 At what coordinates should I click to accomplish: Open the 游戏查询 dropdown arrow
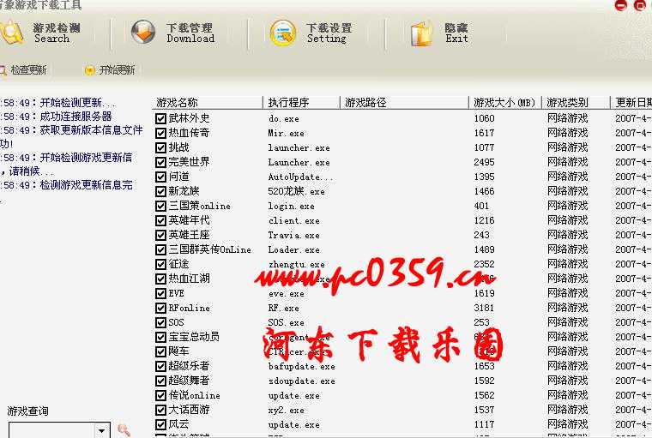[x=102, y=430]
